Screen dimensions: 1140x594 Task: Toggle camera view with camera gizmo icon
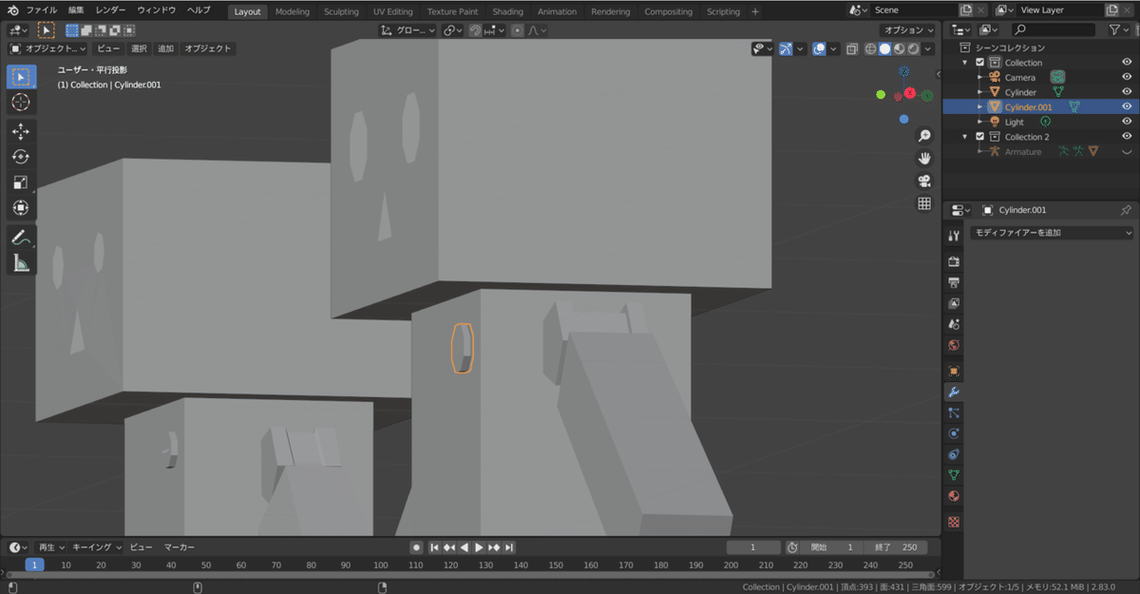924,182
